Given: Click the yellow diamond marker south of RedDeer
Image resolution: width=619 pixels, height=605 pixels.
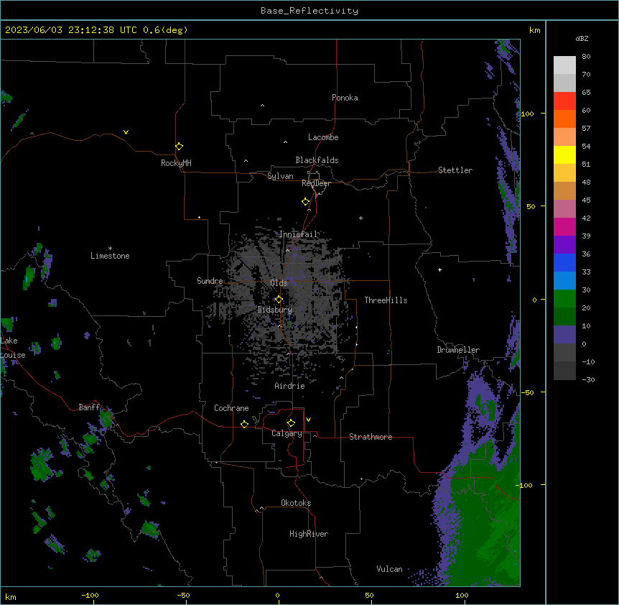Looking at the screenshot, I should pyautogui.click(x=306, y=202).
